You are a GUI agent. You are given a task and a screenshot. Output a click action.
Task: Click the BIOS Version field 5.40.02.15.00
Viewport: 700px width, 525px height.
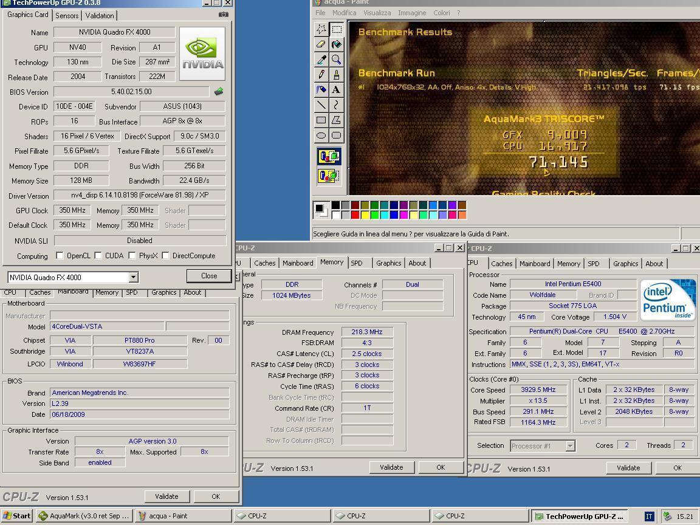pyautogui.click(x=131, y=92)
